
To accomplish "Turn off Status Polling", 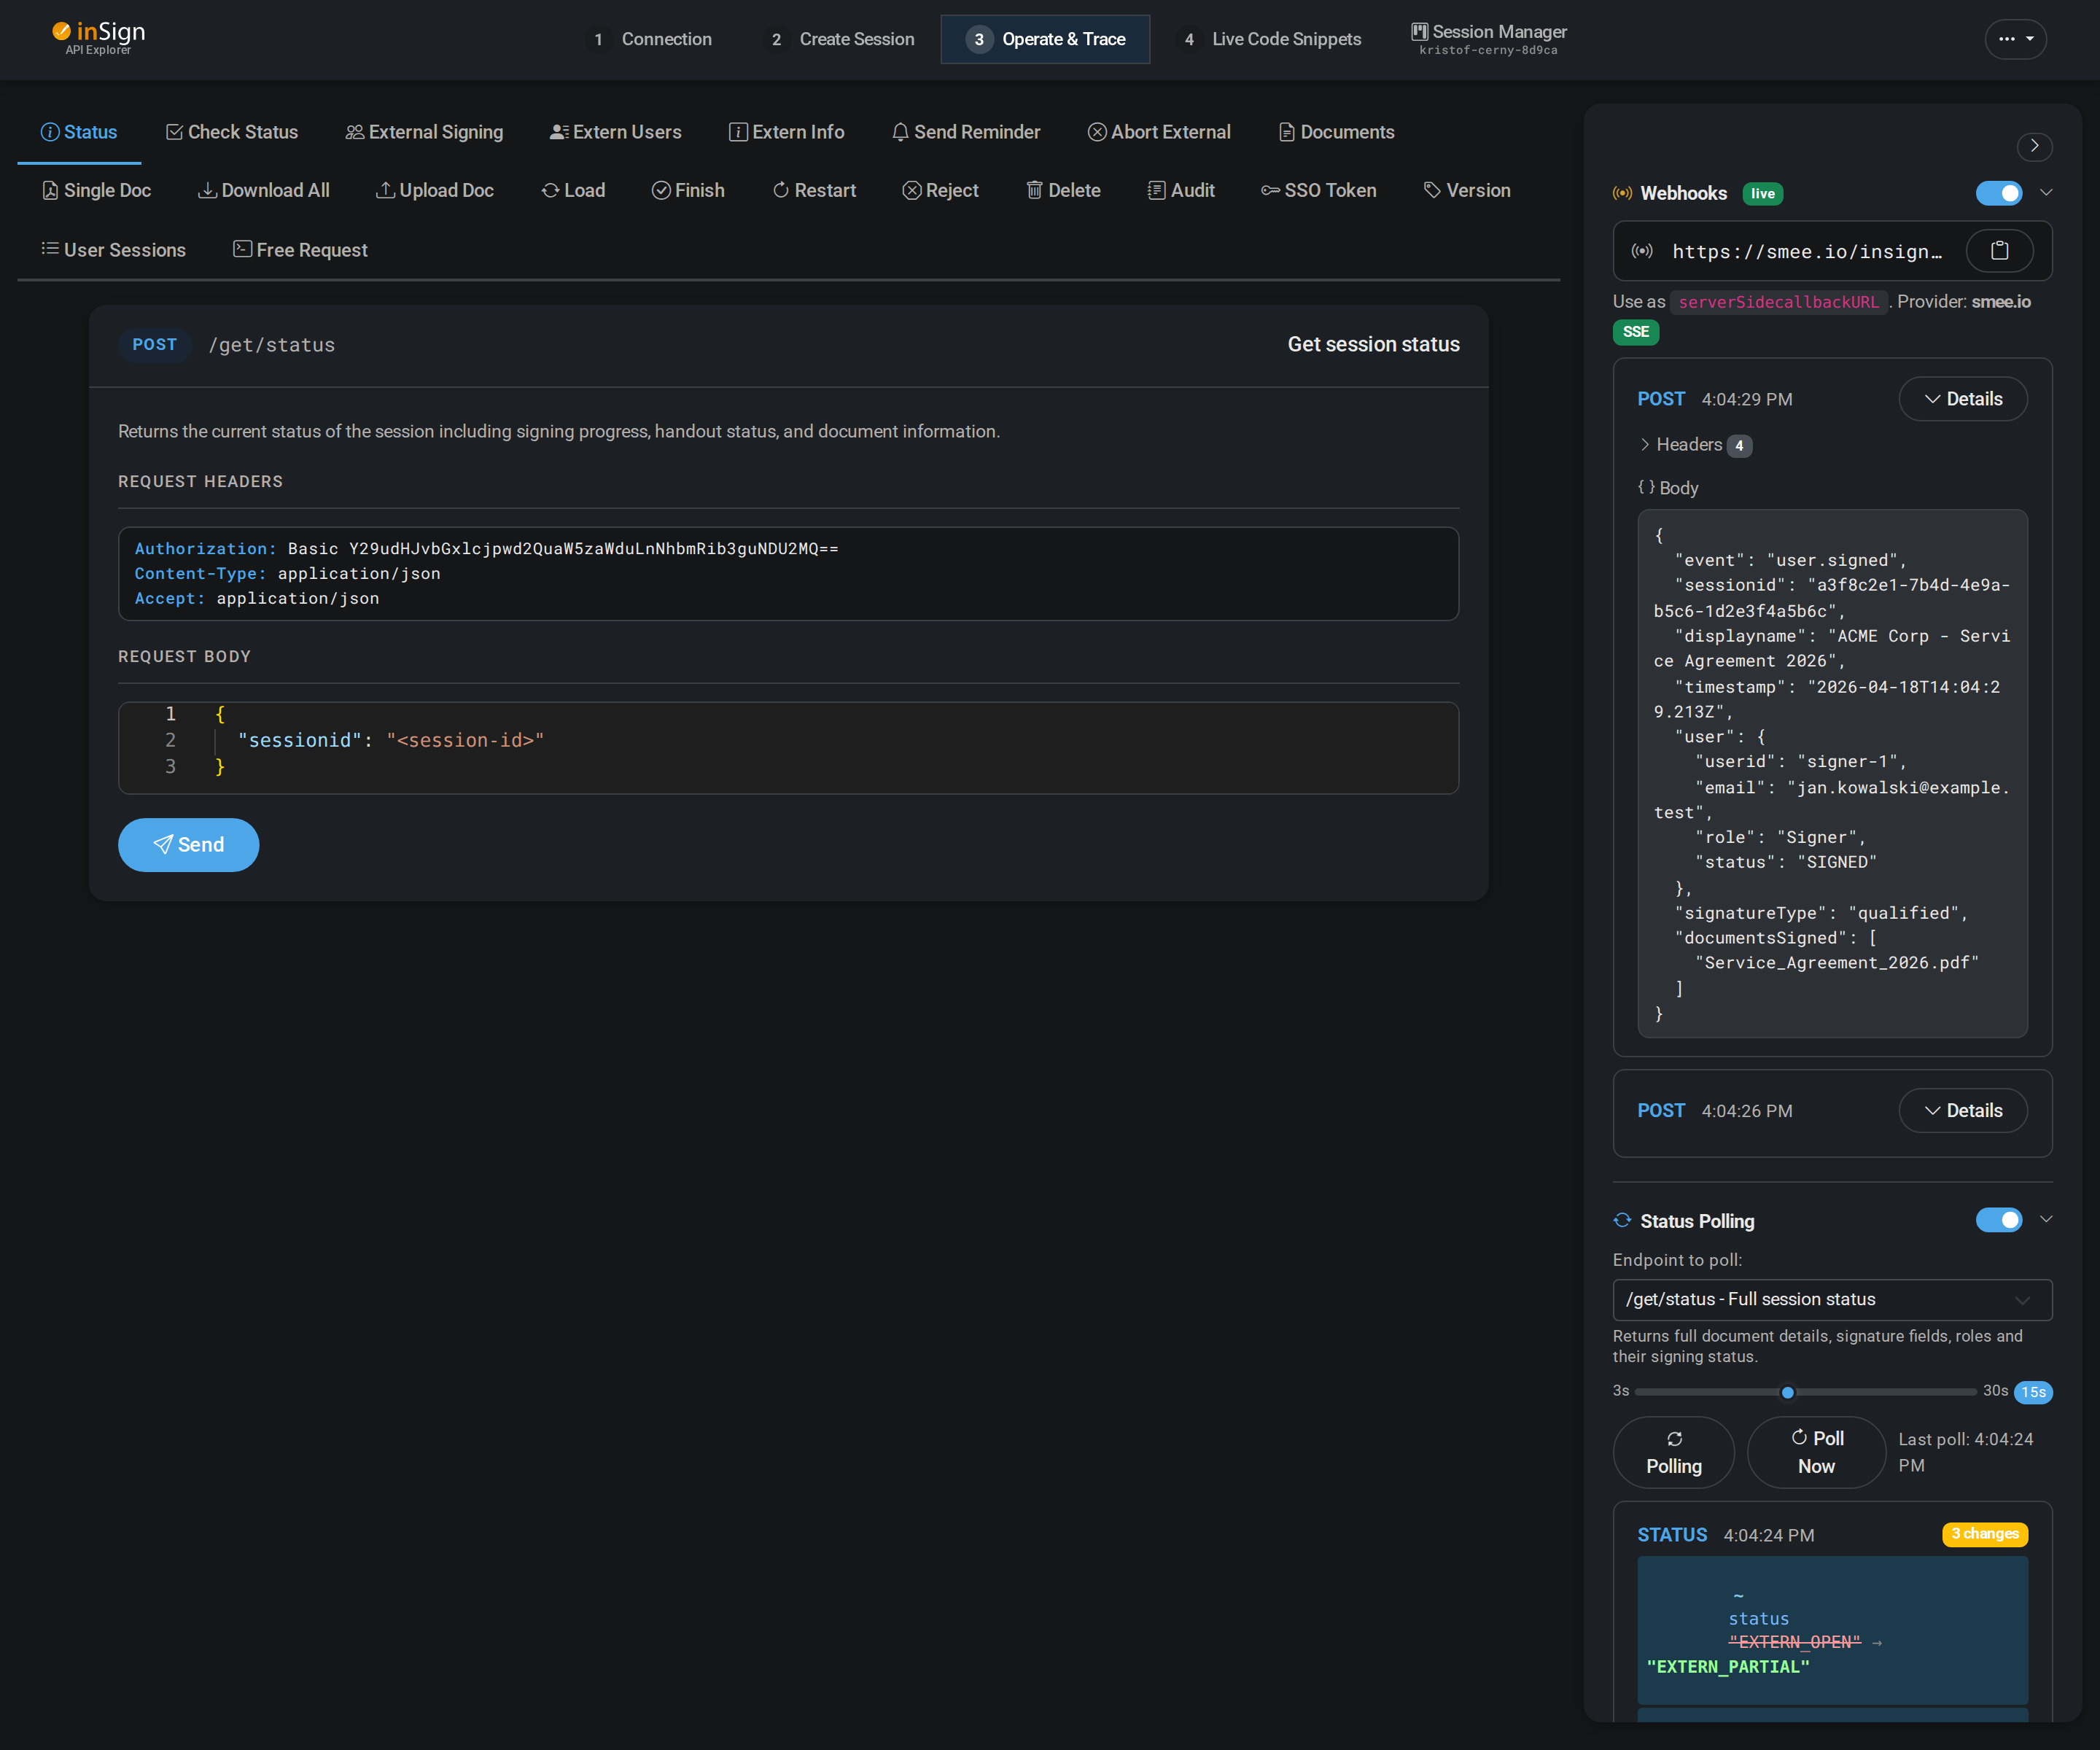I will [x=1999, y=1220].
